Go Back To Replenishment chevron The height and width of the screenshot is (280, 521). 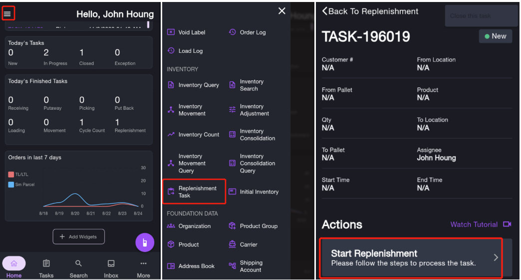pyautogui.click(x=325, y=11)
